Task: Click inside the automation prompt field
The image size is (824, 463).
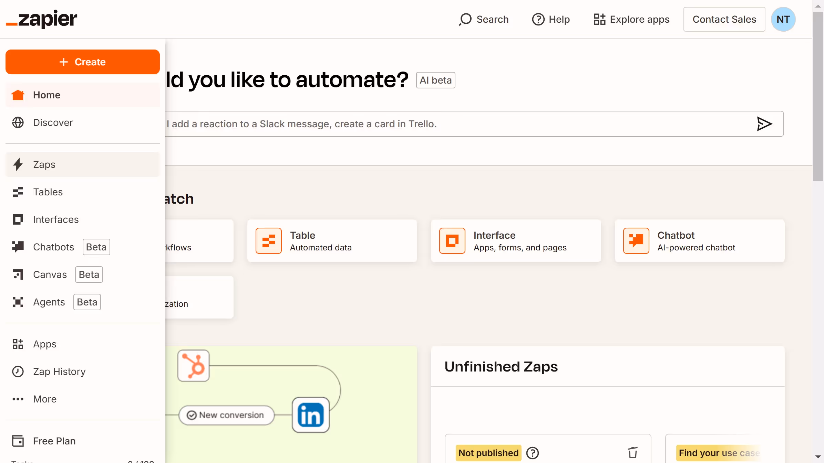Action: tap(413, 124)
